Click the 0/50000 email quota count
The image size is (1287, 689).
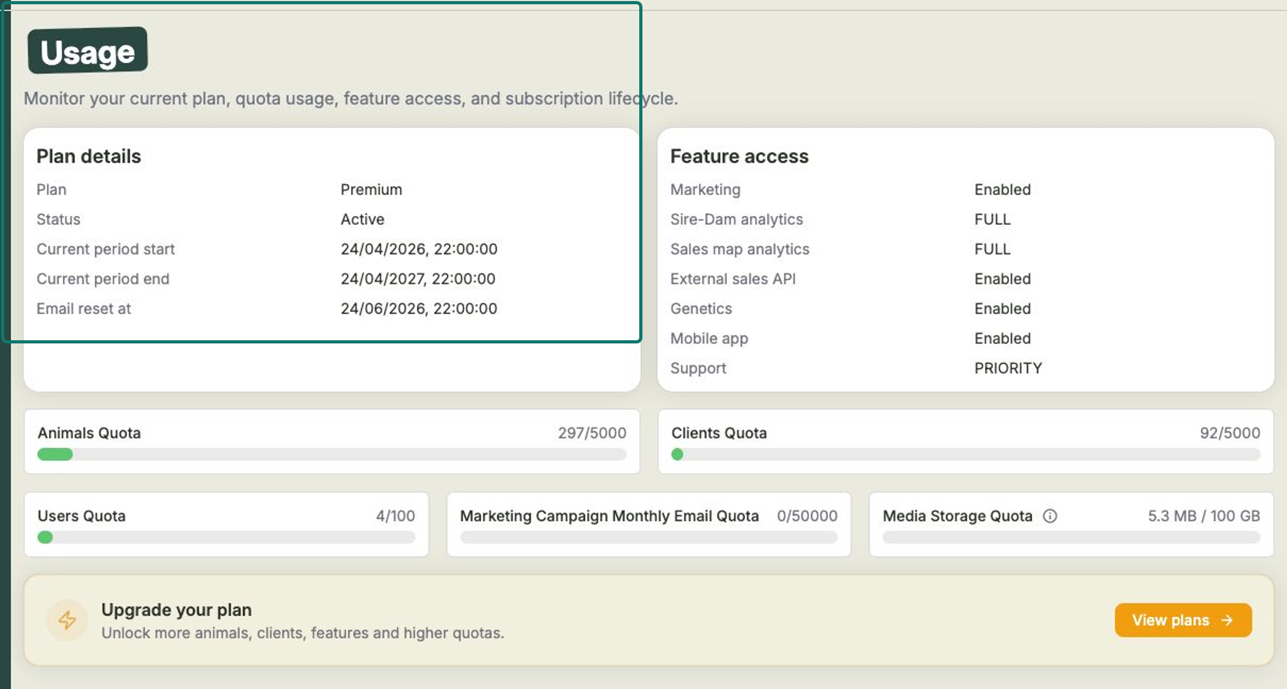(807, 516)
